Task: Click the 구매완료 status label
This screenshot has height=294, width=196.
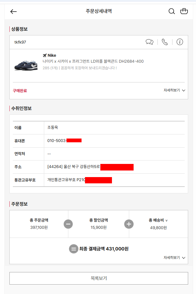Action: click(20, 91)
